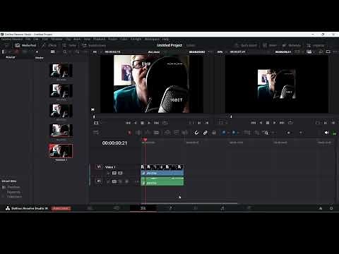Image resolution: width=339 pixels, height=254 pixels.
Task: Open the Index panel
Action: point(70,45)
